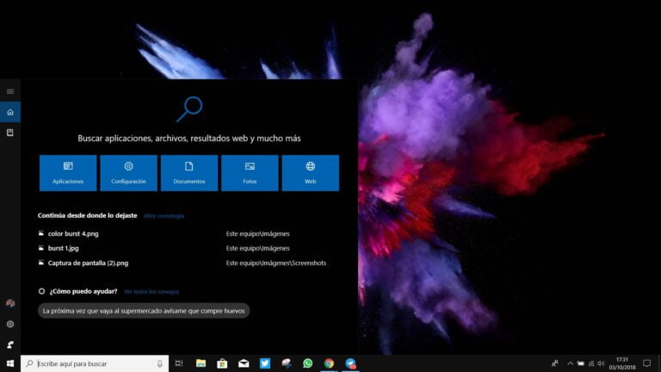The height and width of the screenshot is (372, 661).
Task: Expand hidden system tray icons
Action: (570, 363)
